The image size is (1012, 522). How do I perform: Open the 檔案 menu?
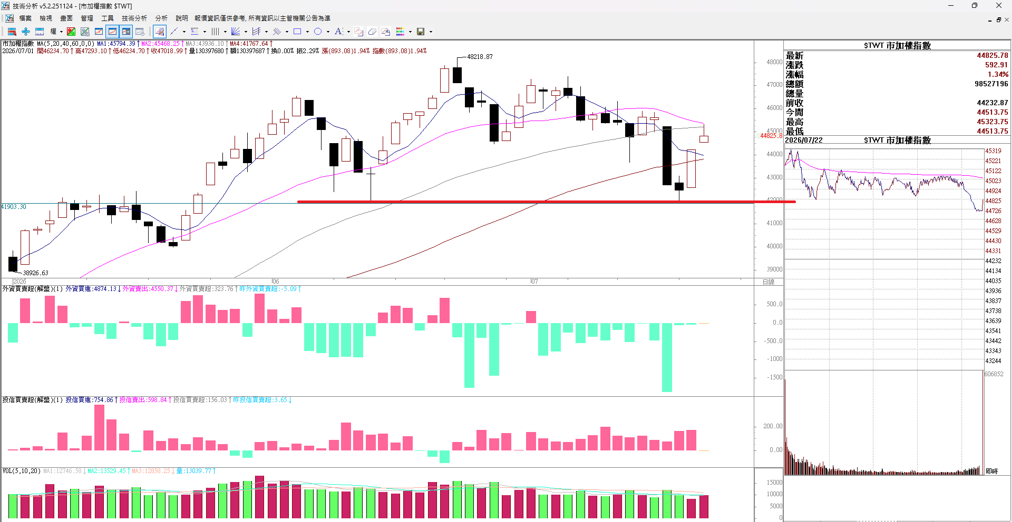pos(25,18)
